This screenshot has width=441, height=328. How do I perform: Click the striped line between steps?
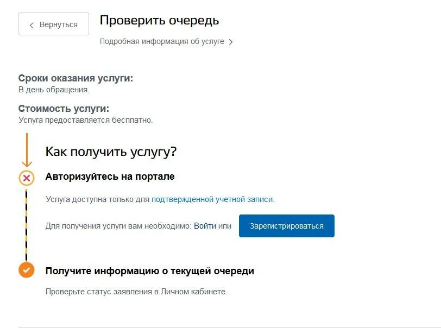pos(27,224)
